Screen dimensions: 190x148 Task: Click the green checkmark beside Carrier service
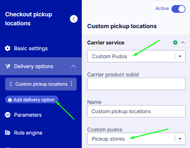175,43
